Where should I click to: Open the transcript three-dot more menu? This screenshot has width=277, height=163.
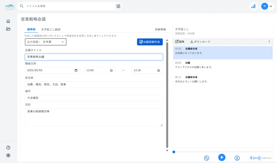[x=269, y=41]
